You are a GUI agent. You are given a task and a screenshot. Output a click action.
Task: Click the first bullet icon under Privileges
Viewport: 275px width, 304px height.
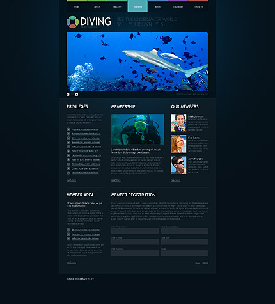[68, 129]
